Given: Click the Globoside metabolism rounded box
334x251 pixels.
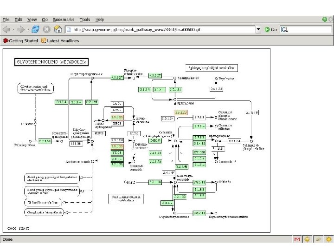Looking at the screenshot, I should tap(43, 202).
